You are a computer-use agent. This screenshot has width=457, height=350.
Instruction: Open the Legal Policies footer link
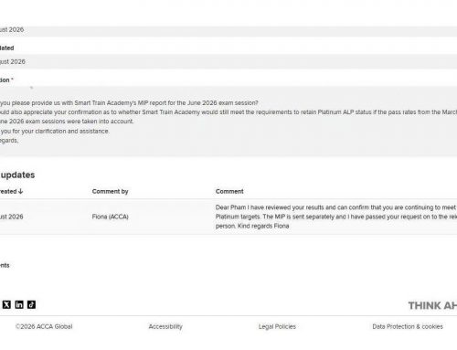tap(277, 326)
